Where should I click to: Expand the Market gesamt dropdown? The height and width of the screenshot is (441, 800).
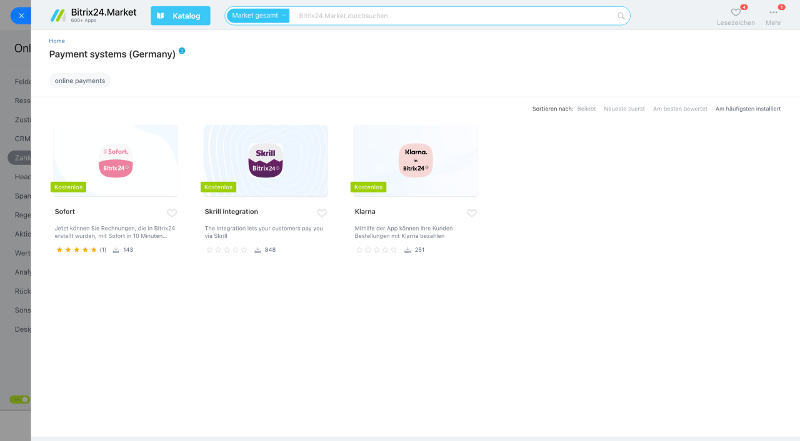tap(258, 16)
